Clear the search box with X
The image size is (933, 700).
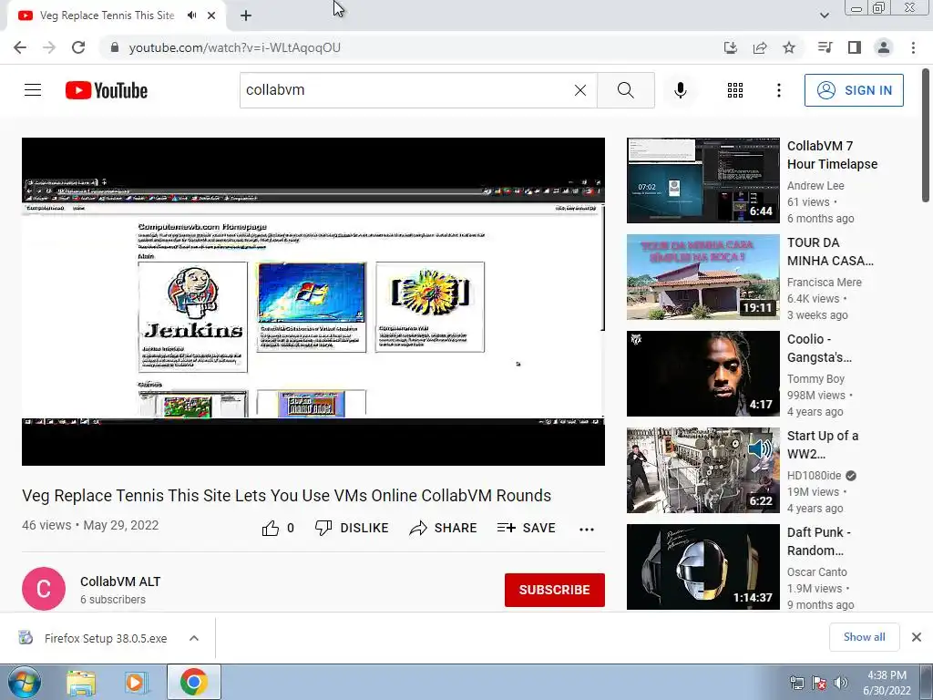click(x=580, y=90)
